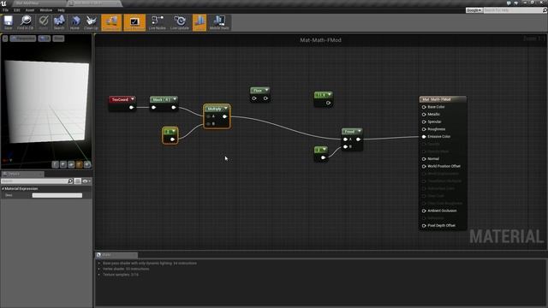Click the property matrix grid icon
Image resolution: width=548 pixels, height=308 pixels.
[78, 181]
